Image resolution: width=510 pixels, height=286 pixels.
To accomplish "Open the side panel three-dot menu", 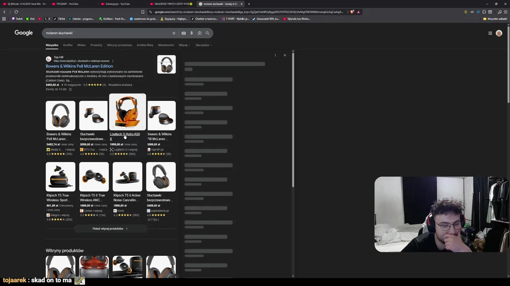I will 275,55.
